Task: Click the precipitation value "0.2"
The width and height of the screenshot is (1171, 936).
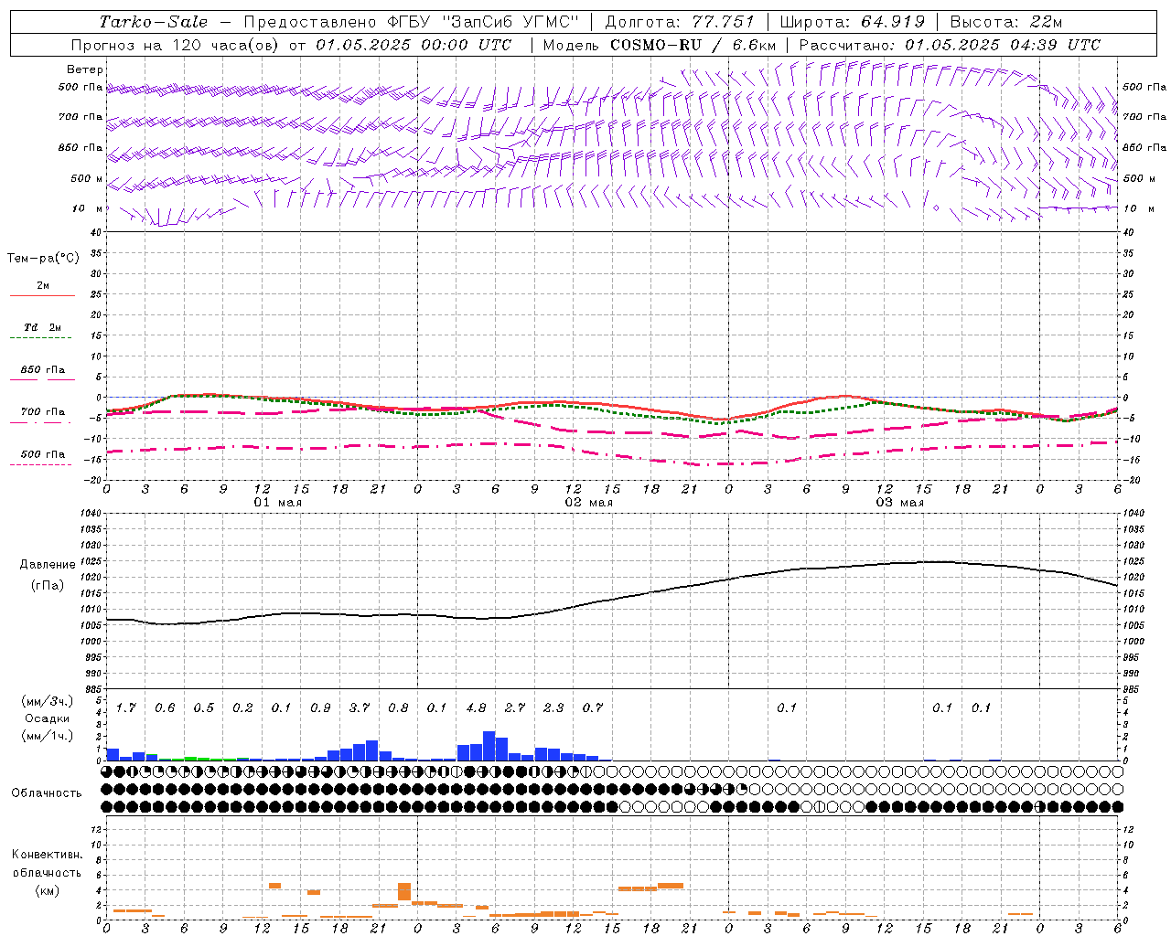Action: pyautogui.click(x=242, y=708)
